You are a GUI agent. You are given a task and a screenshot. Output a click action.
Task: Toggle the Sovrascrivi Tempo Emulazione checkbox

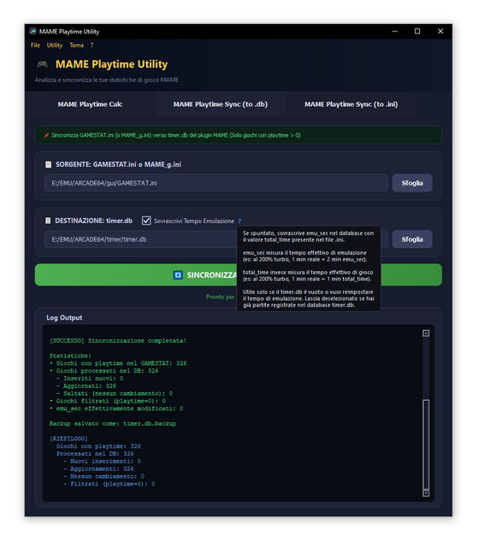[x=146, y=221]
